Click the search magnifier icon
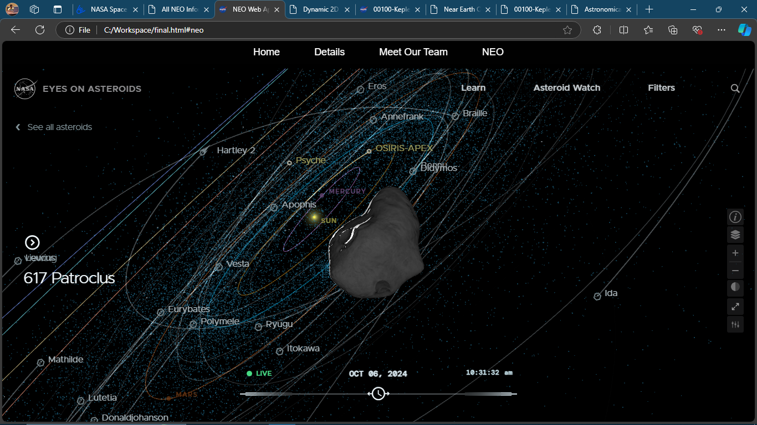 pos(735,89)
